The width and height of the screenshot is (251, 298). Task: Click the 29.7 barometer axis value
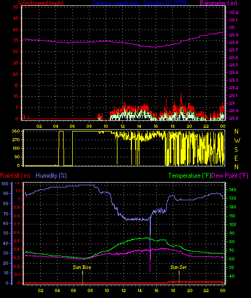pyautogui.click(x=234, y=50)
